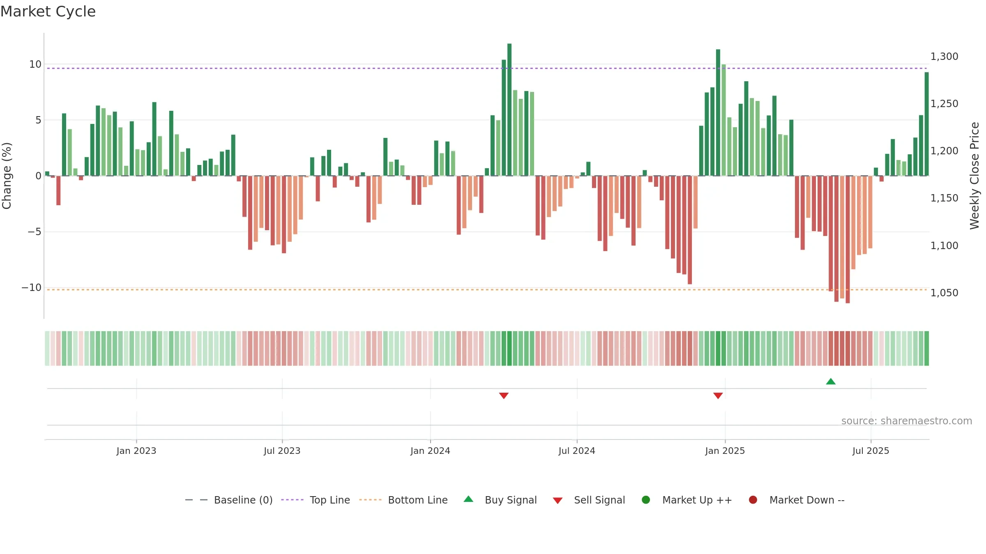Click the purple dotted Top Line legend sample
The width and height of the screenshot is (986, 554).
(292, 500)
